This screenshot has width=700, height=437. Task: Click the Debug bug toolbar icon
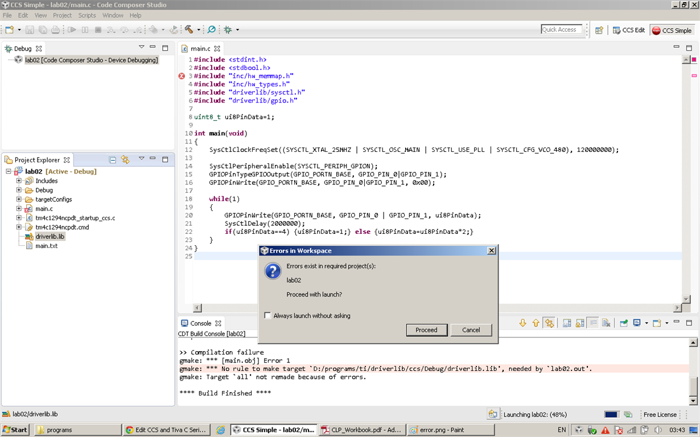point(228,30)
